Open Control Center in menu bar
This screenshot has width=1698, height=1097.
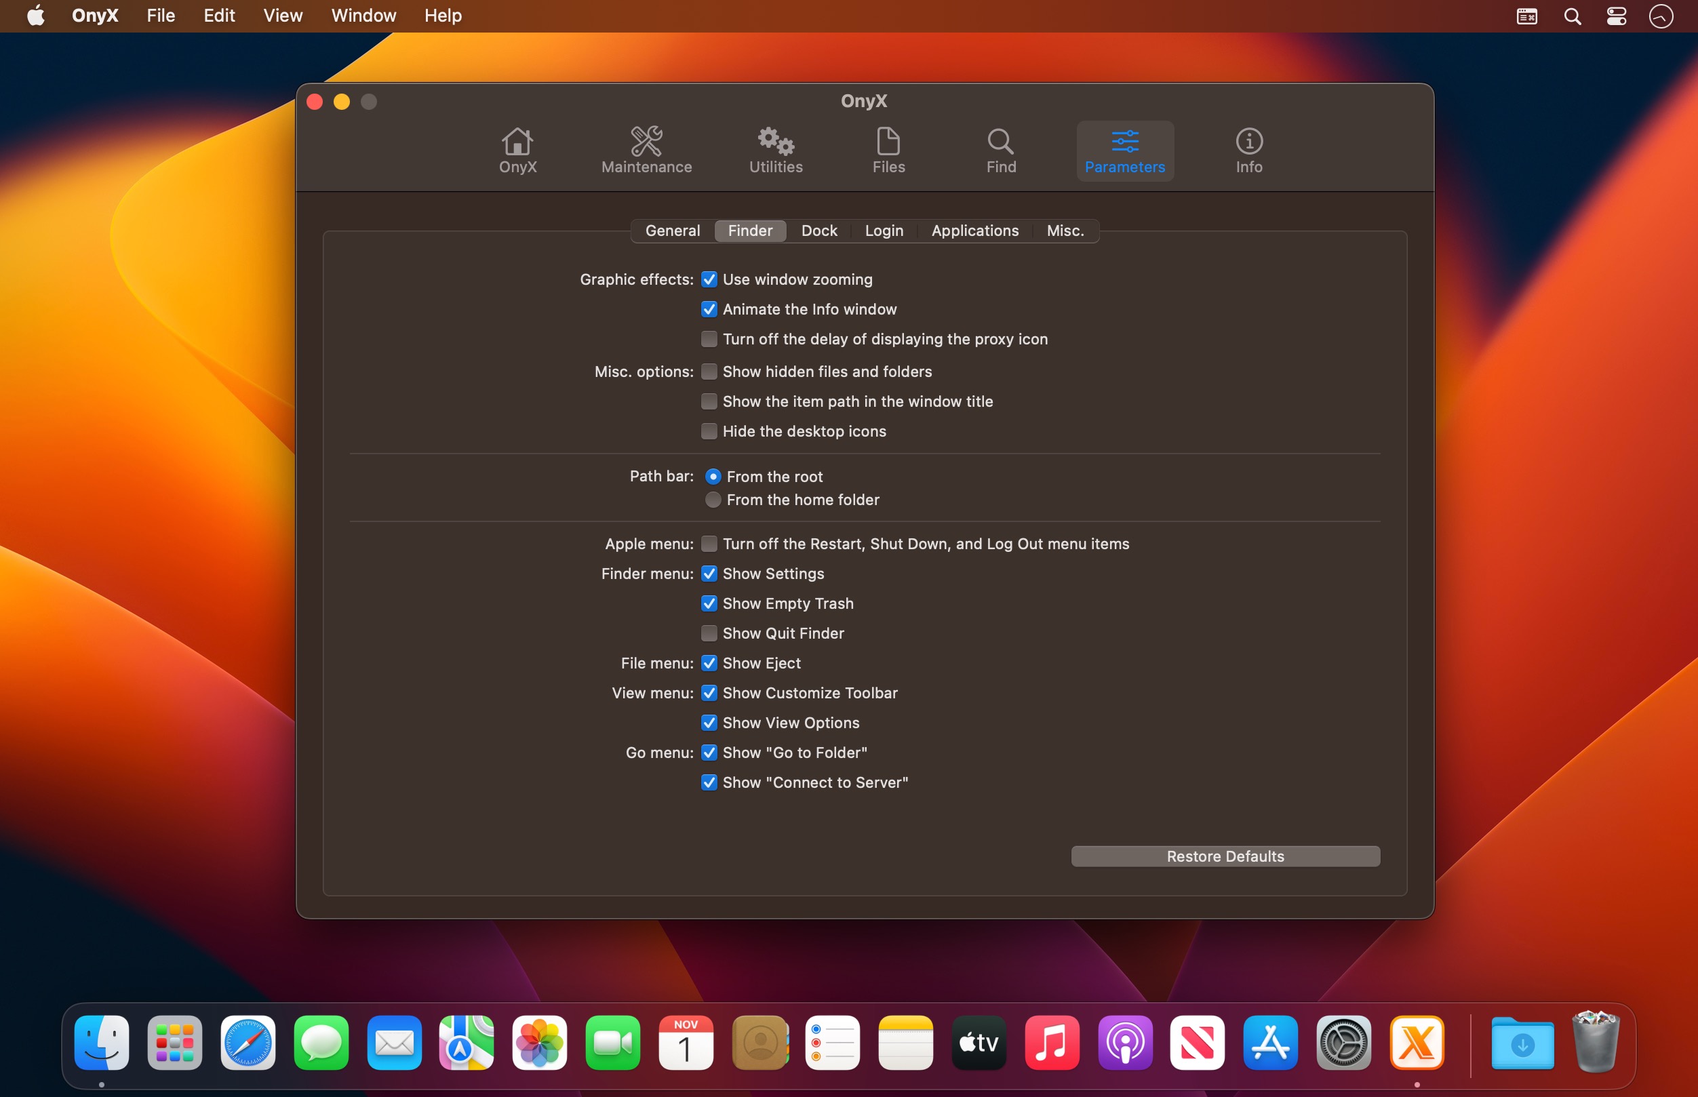pos(1616,16)
